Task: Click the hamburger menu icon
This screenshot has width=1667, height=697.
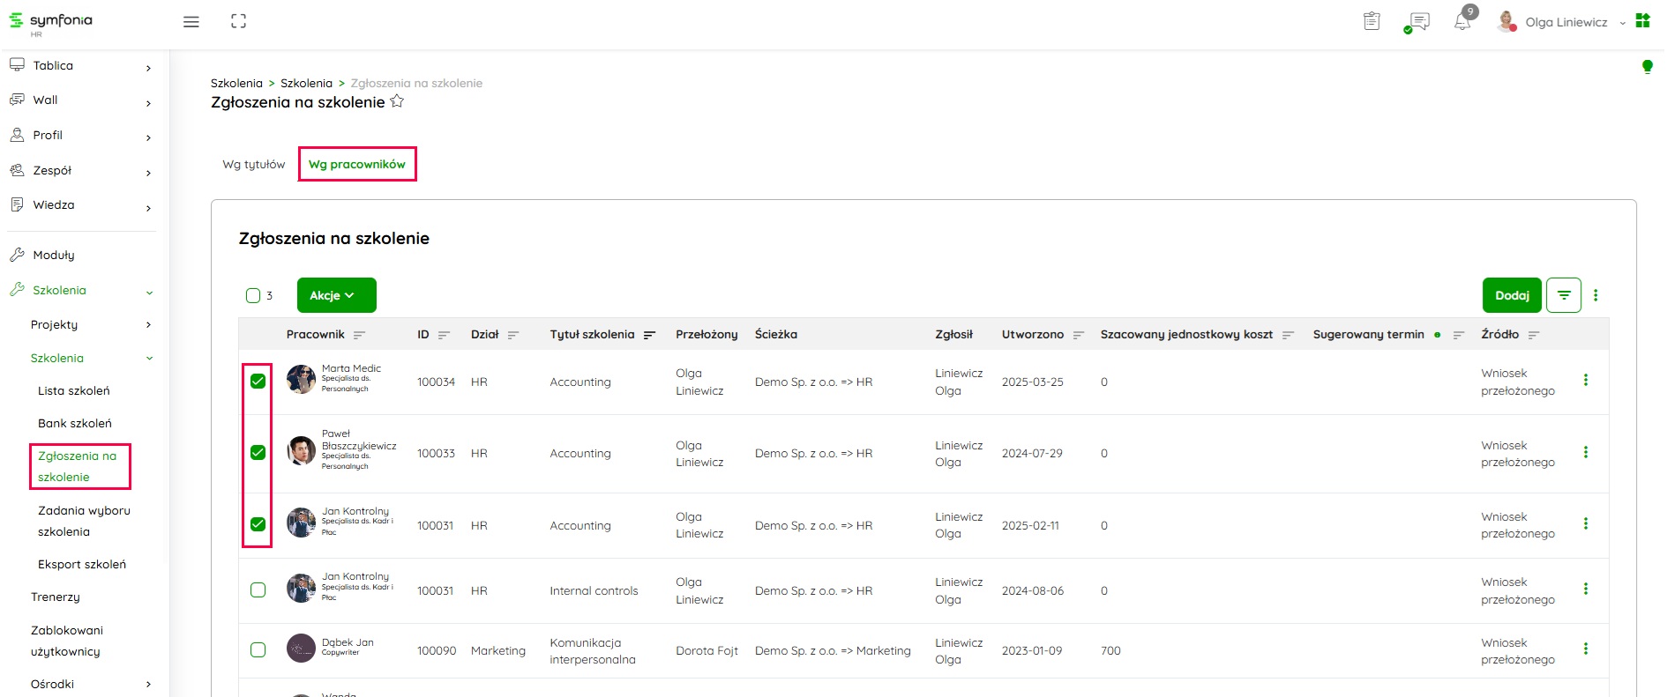Action: coord(191,22)
